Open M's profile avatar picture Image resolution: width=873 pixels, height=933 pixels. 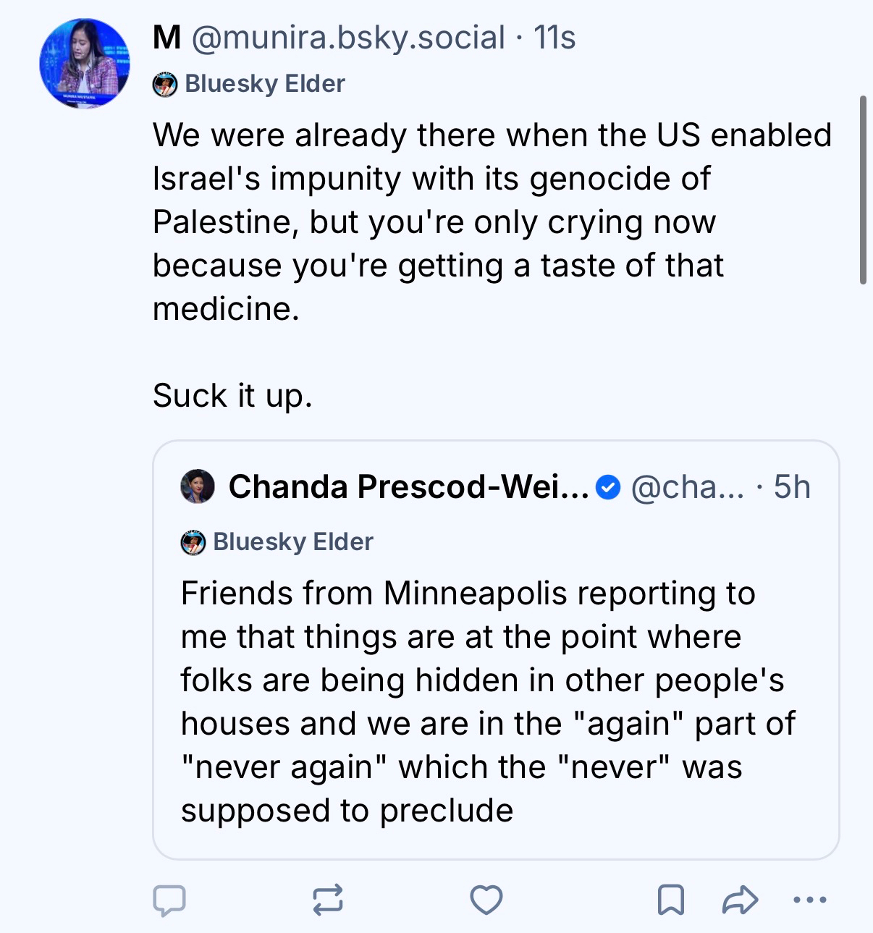pos(85,64)
